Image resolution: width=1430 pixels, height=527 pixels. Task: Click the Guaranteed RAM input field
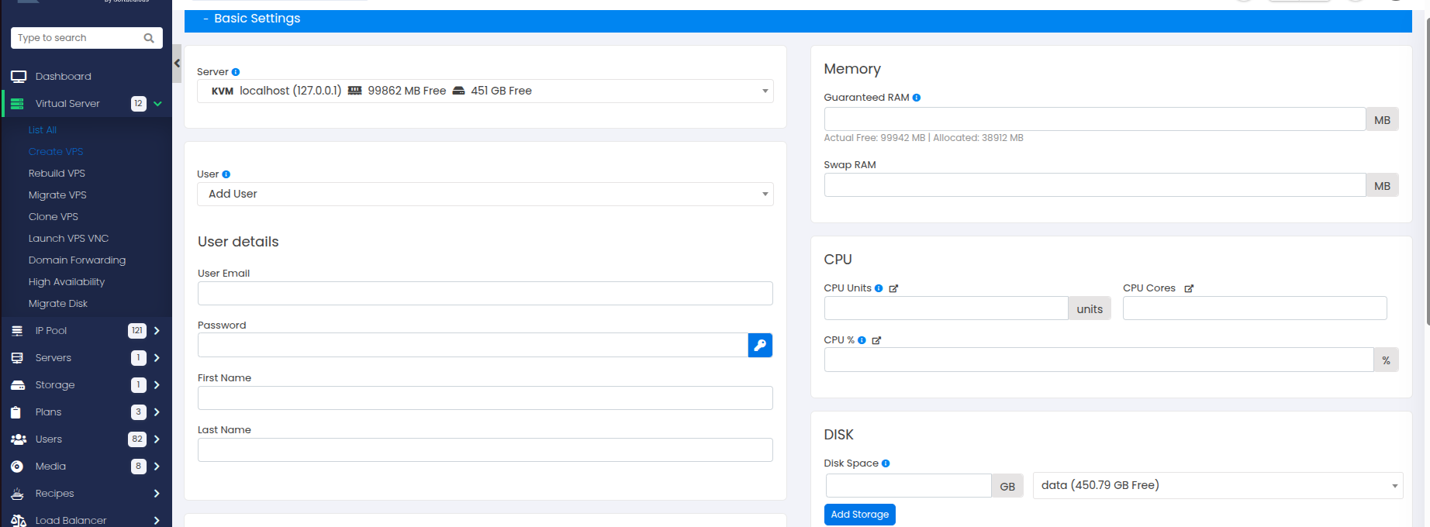pyautogui.click(x=1095, y=119)
